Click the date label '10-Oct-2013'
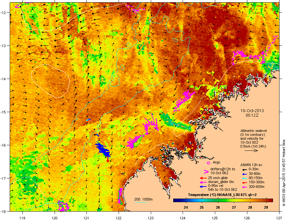The image size is (286, 221). (252, 111)
